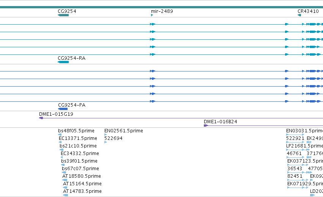
Task: Select the glyph under bs67c07.5prime
Action: 64,172
